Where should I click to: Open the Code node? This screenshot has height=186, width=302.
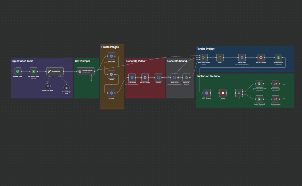pyautogui.click(x=220, y=57)
